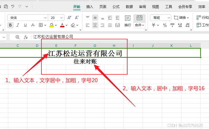
Task: Select column I header
Action: pos(133,45)
